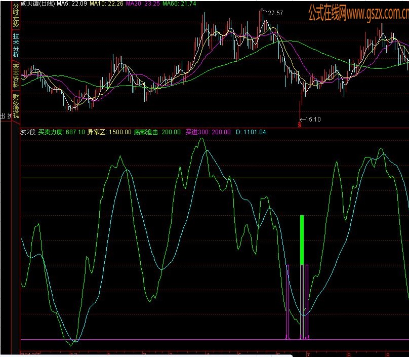Open the 基本资料 side tab
Screen dimensions: 409x357
[16, 75]
